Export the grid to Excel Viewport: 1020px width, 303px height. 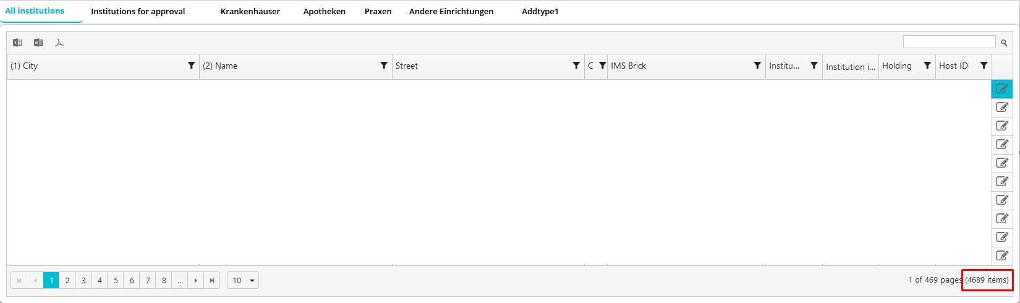(x=17, y=43)
